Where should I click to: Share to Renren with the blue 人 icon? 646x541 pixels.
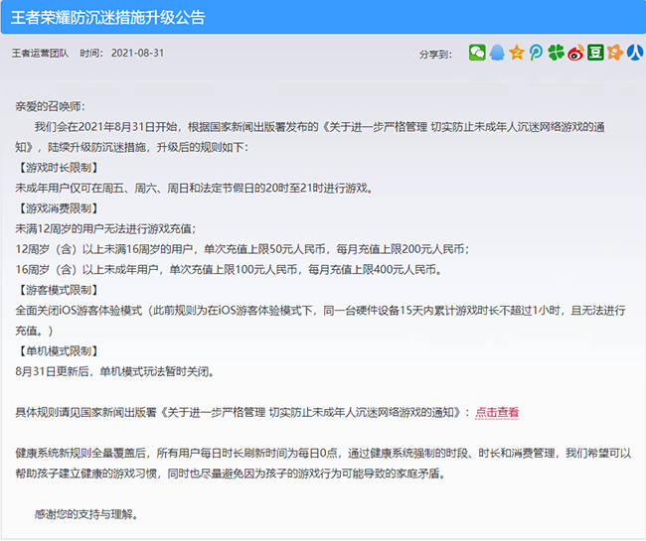[x=636, y=53]
